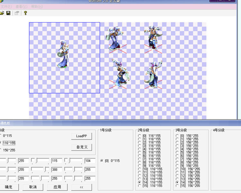Click the 取消 button
This screenshot has width=241, height=193.
(33, 187)
